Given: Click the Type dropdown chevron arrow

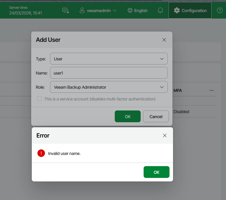Looking at the screenshot, I should (x=162, y=59).
